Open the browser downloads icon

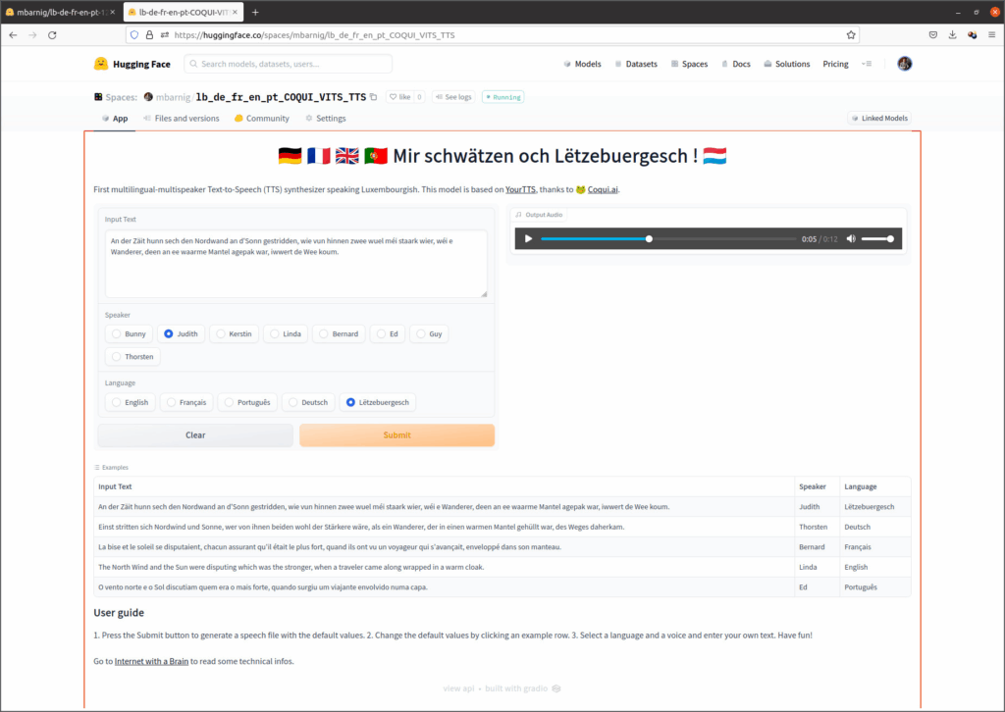(x=952, y=34)
